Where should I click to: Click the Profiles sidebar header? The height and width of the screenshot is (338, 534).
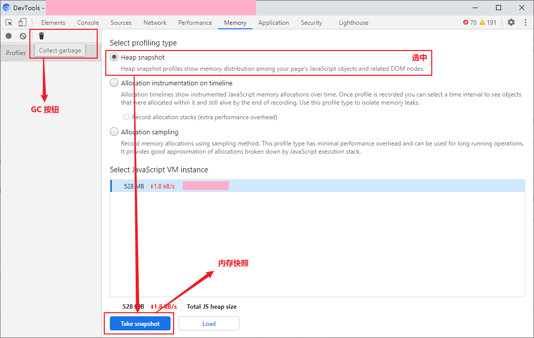[x=16, y=53]
